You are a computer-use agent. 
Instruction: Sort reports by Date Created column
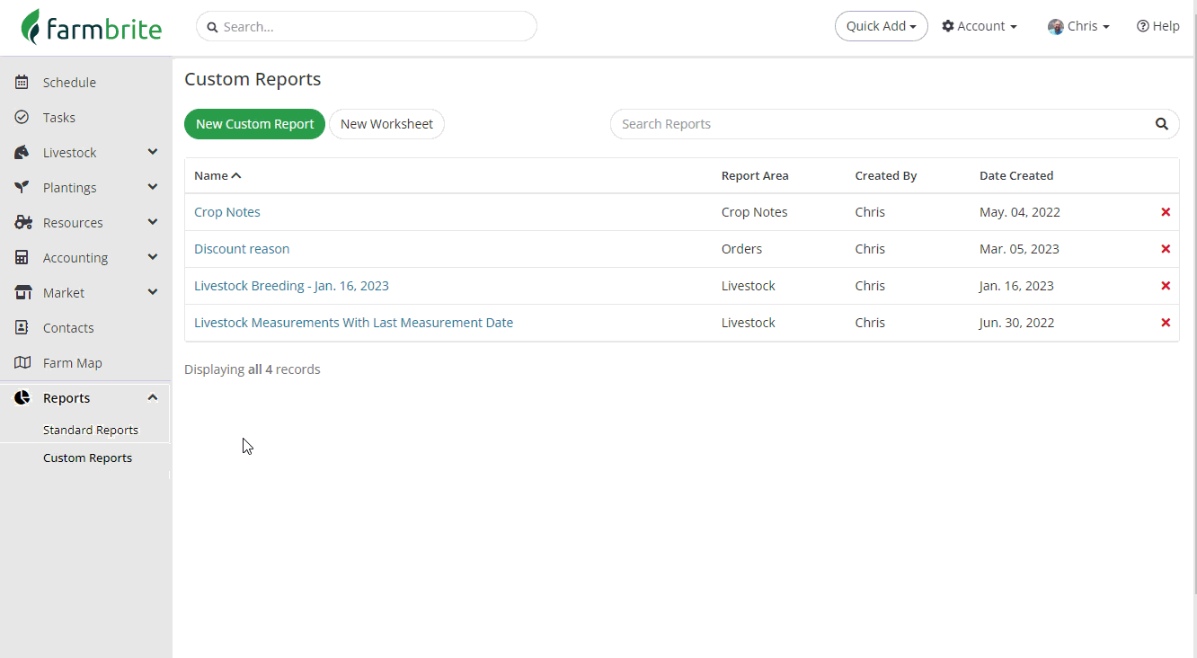tap(1016, 175)
